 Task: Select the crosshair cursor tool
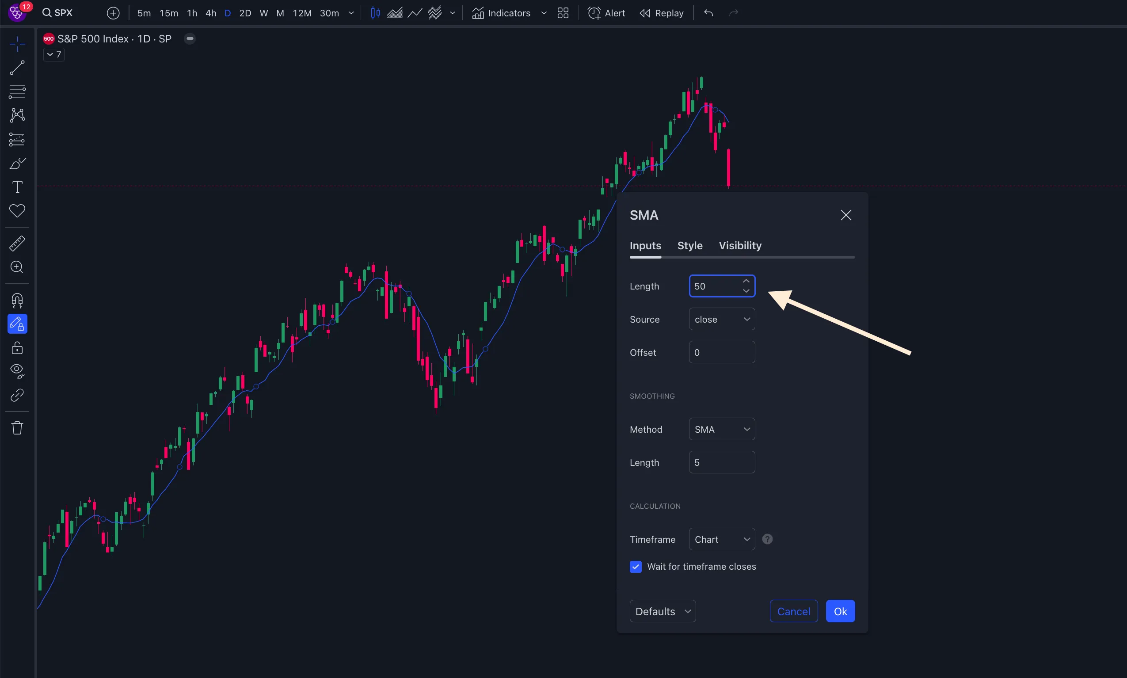[17, 44]
